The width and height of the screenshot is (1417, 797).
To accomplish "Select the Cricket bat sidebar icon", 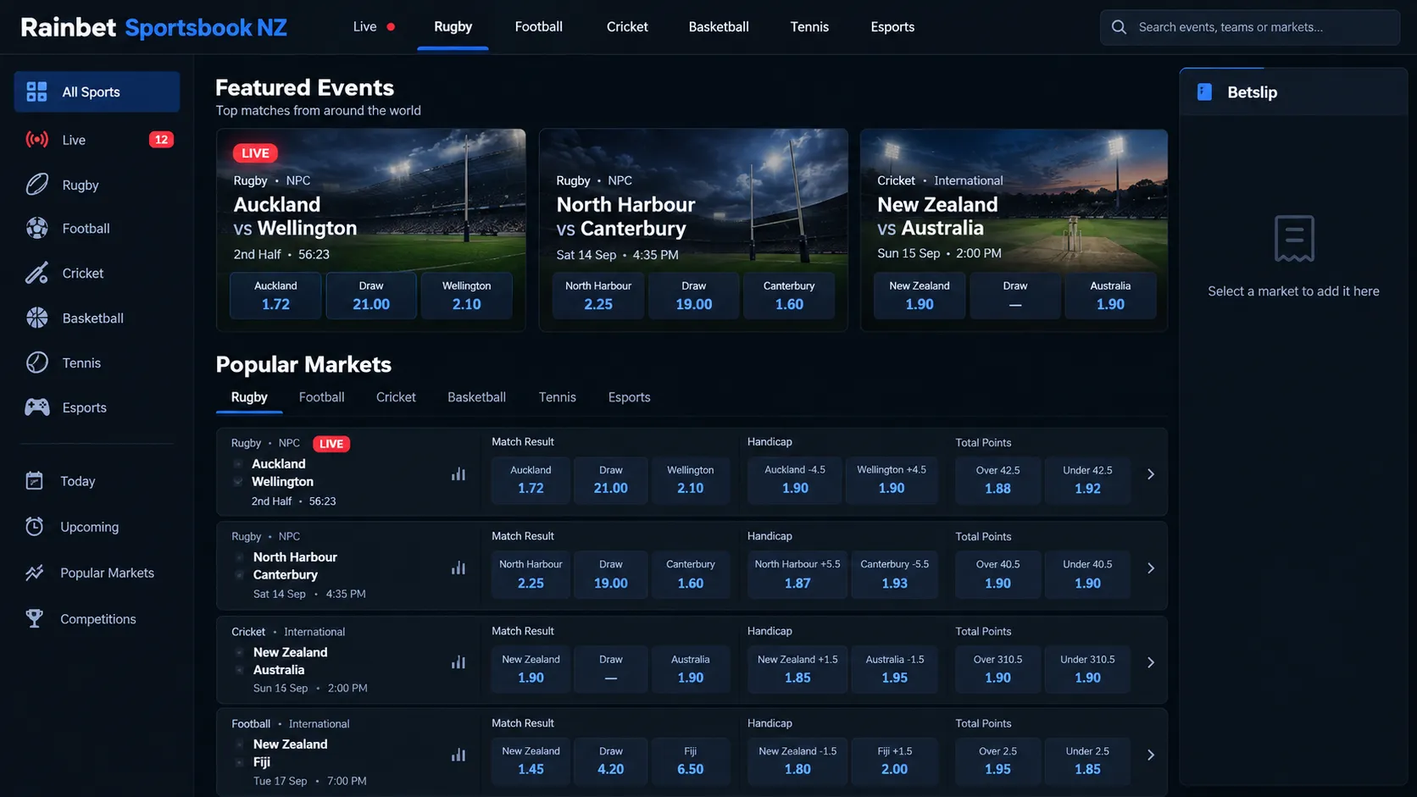I will [36, 273].
